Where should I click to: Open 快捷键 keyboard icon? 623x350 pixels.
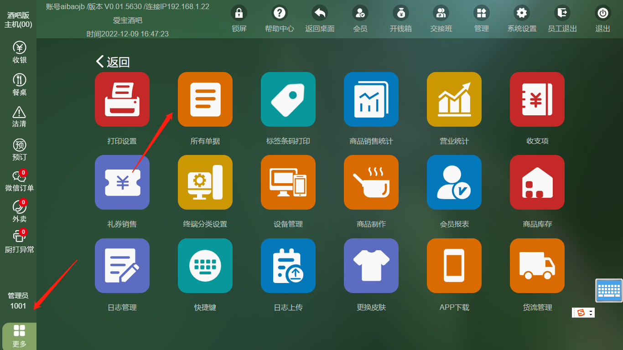pyautogui.click(x=205, y=266)
